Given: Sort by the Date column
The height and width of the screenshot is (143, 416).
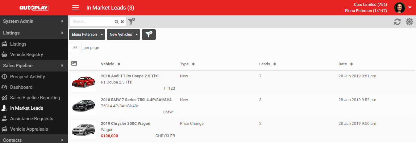Looking at the screenshot, I should (346, 64).
